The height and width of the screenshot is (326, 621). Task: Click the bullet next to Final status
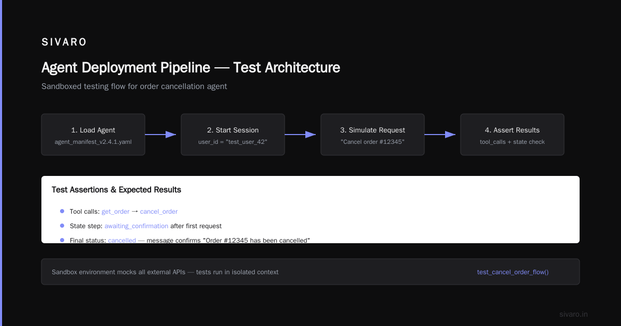pyautogui.click(x=62, y=240)
